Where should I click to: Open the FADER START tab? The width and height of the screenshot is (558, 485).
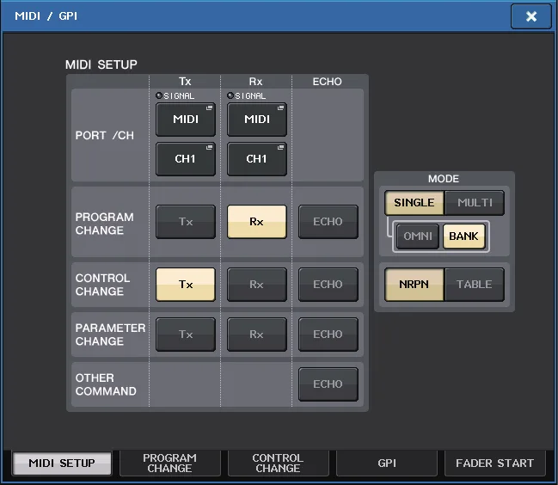(495, 464)
